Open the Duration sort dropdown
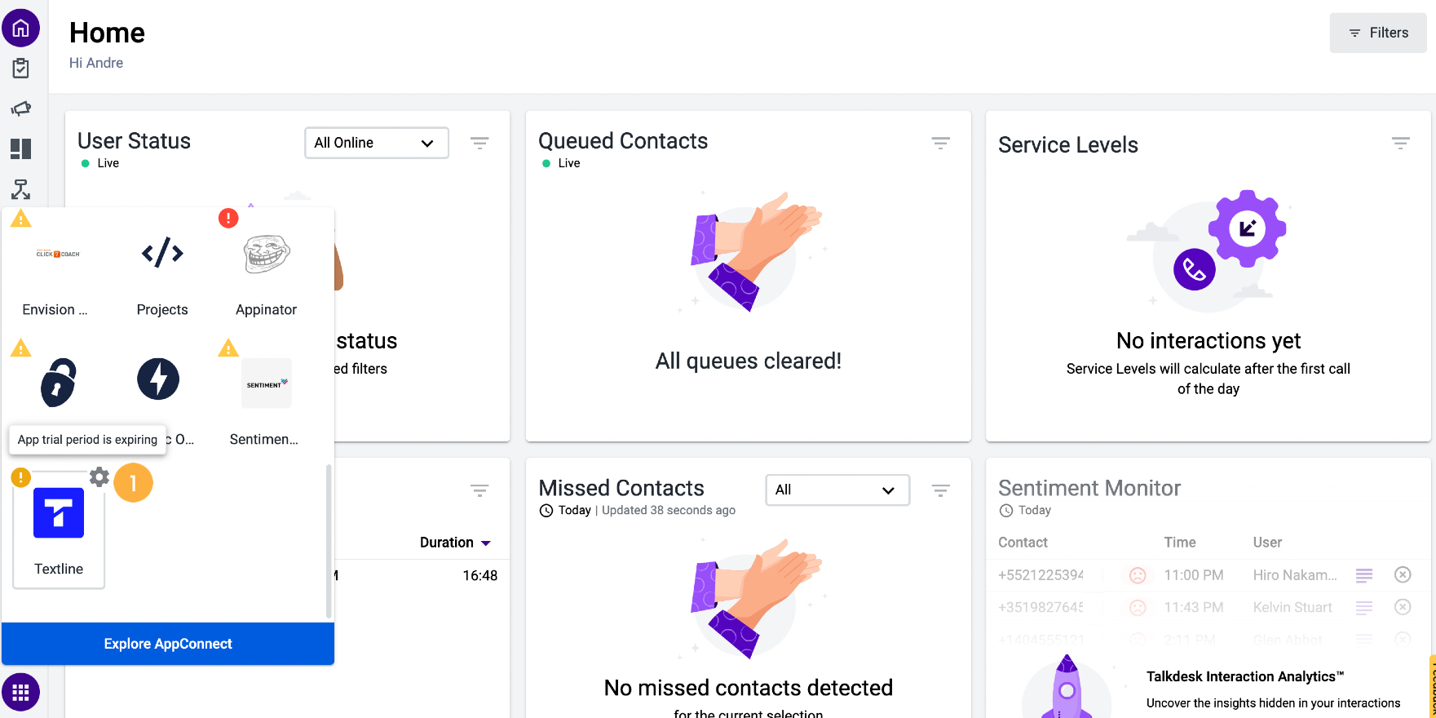Viewport: 1436px width, 718px height. [x=454, y=542]
